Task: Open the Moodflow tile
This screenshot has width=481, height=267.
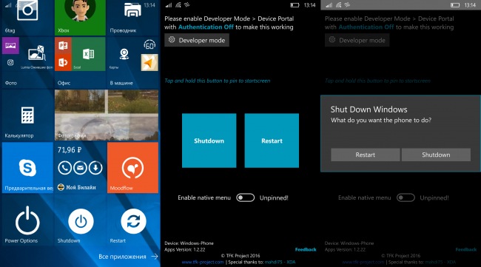Action: [132, 167]
